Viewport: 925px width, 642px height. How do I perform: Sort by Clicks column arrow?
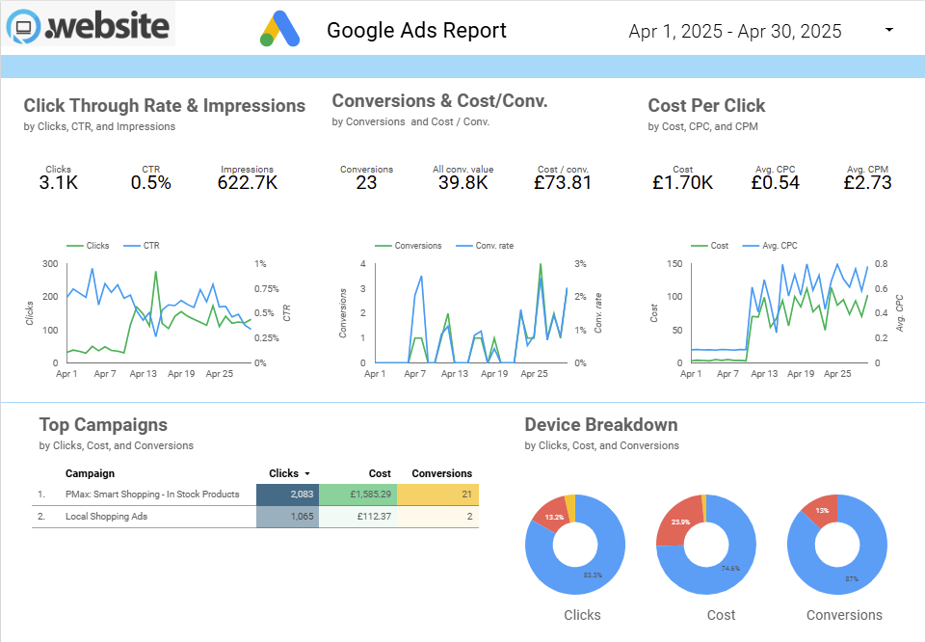tap(307, 474)
